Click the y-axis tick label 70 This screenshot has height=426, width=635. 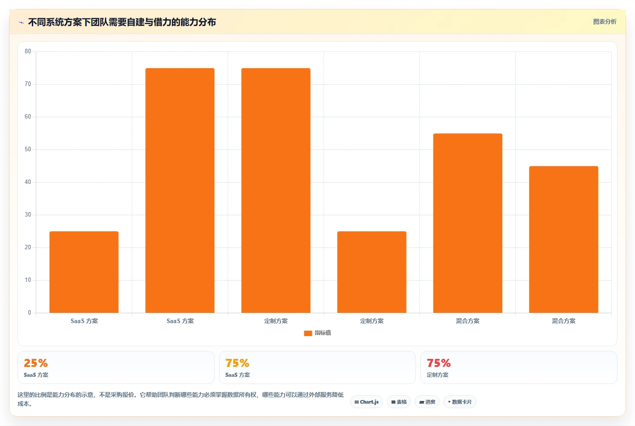click(x=28, y=84)
